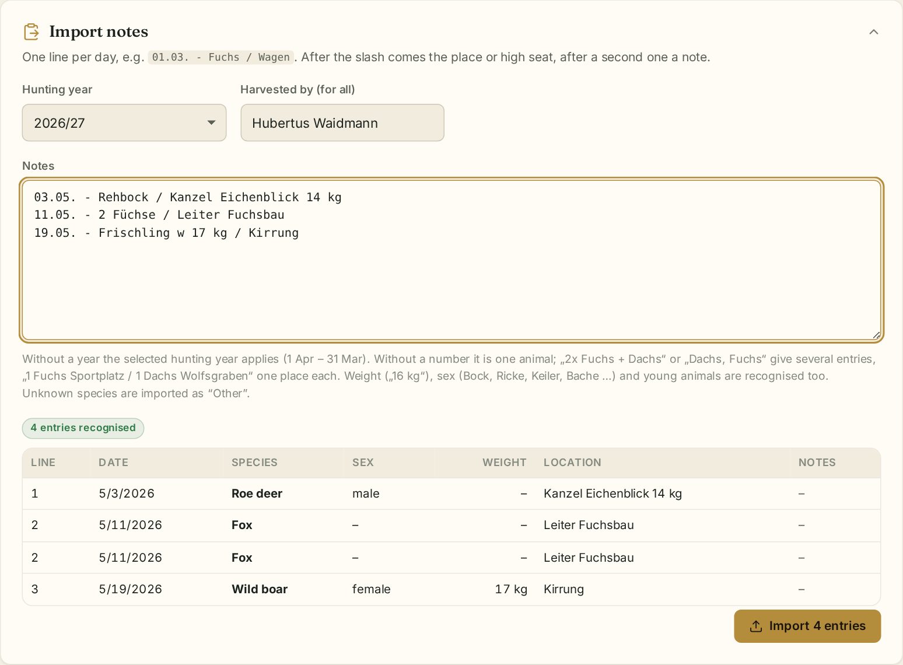Screen dimensions: 903x665
Task: Click the '4 entries recognised' badge
Action: (83, 428)
